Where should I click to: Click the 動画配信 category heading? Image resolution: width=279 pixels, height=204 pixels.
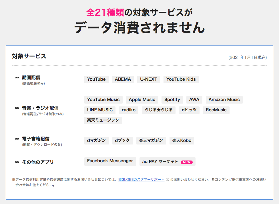pyautogui.click(x=31, y=78)
